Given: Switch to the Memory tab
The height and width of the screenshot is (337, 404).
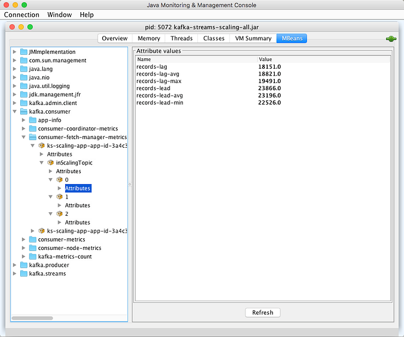Looking at the screenshot, I should pyautogui.click(x=149, y=39).
